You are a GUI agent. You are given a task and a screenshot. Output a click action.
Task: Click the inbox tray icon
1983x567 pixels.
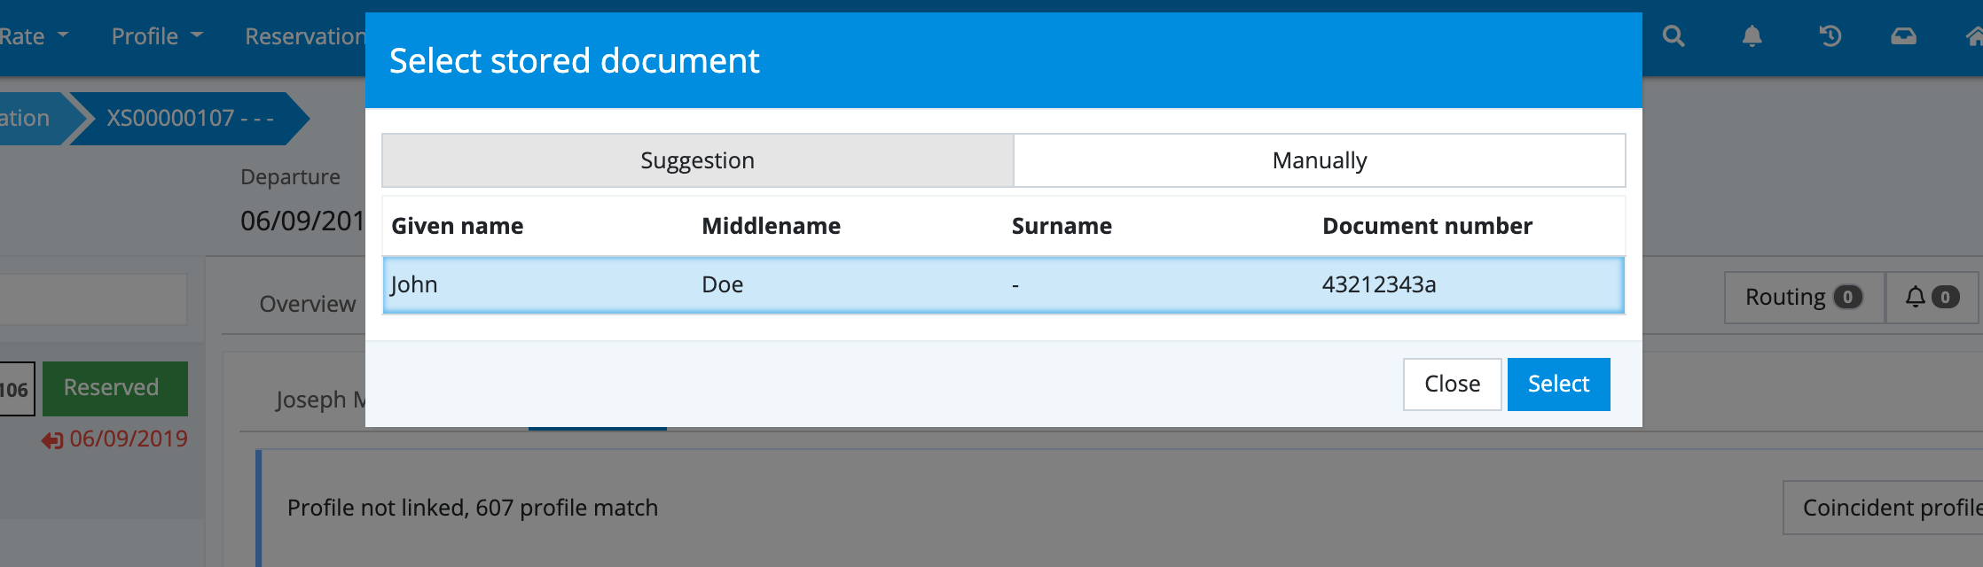1903,36
